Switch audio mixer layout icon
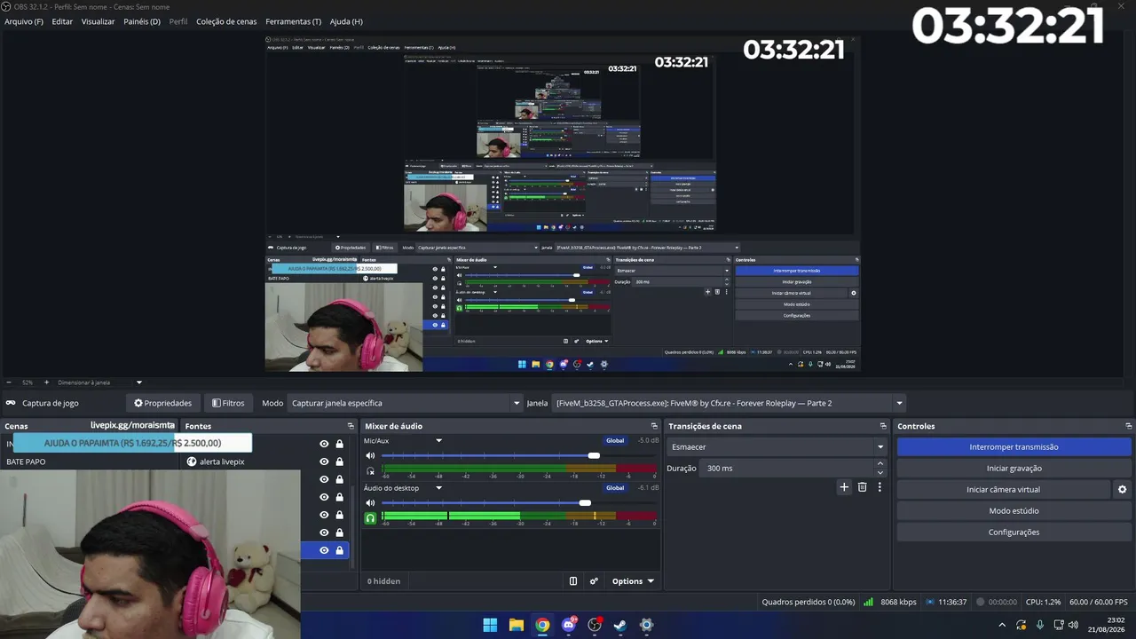This screenshot has width=1136, height=639. [573, 581]
